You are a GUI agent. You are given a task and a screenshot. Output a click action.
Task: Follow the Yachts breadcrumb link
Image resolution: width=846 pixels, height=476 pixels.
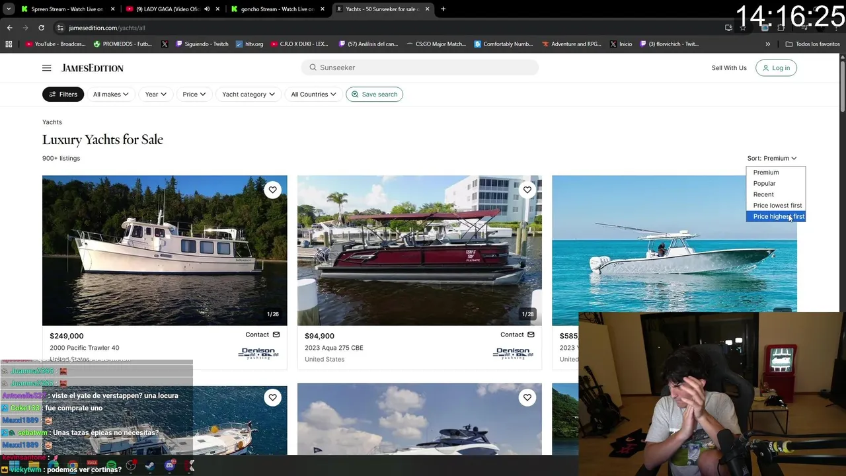coord(52,122)
